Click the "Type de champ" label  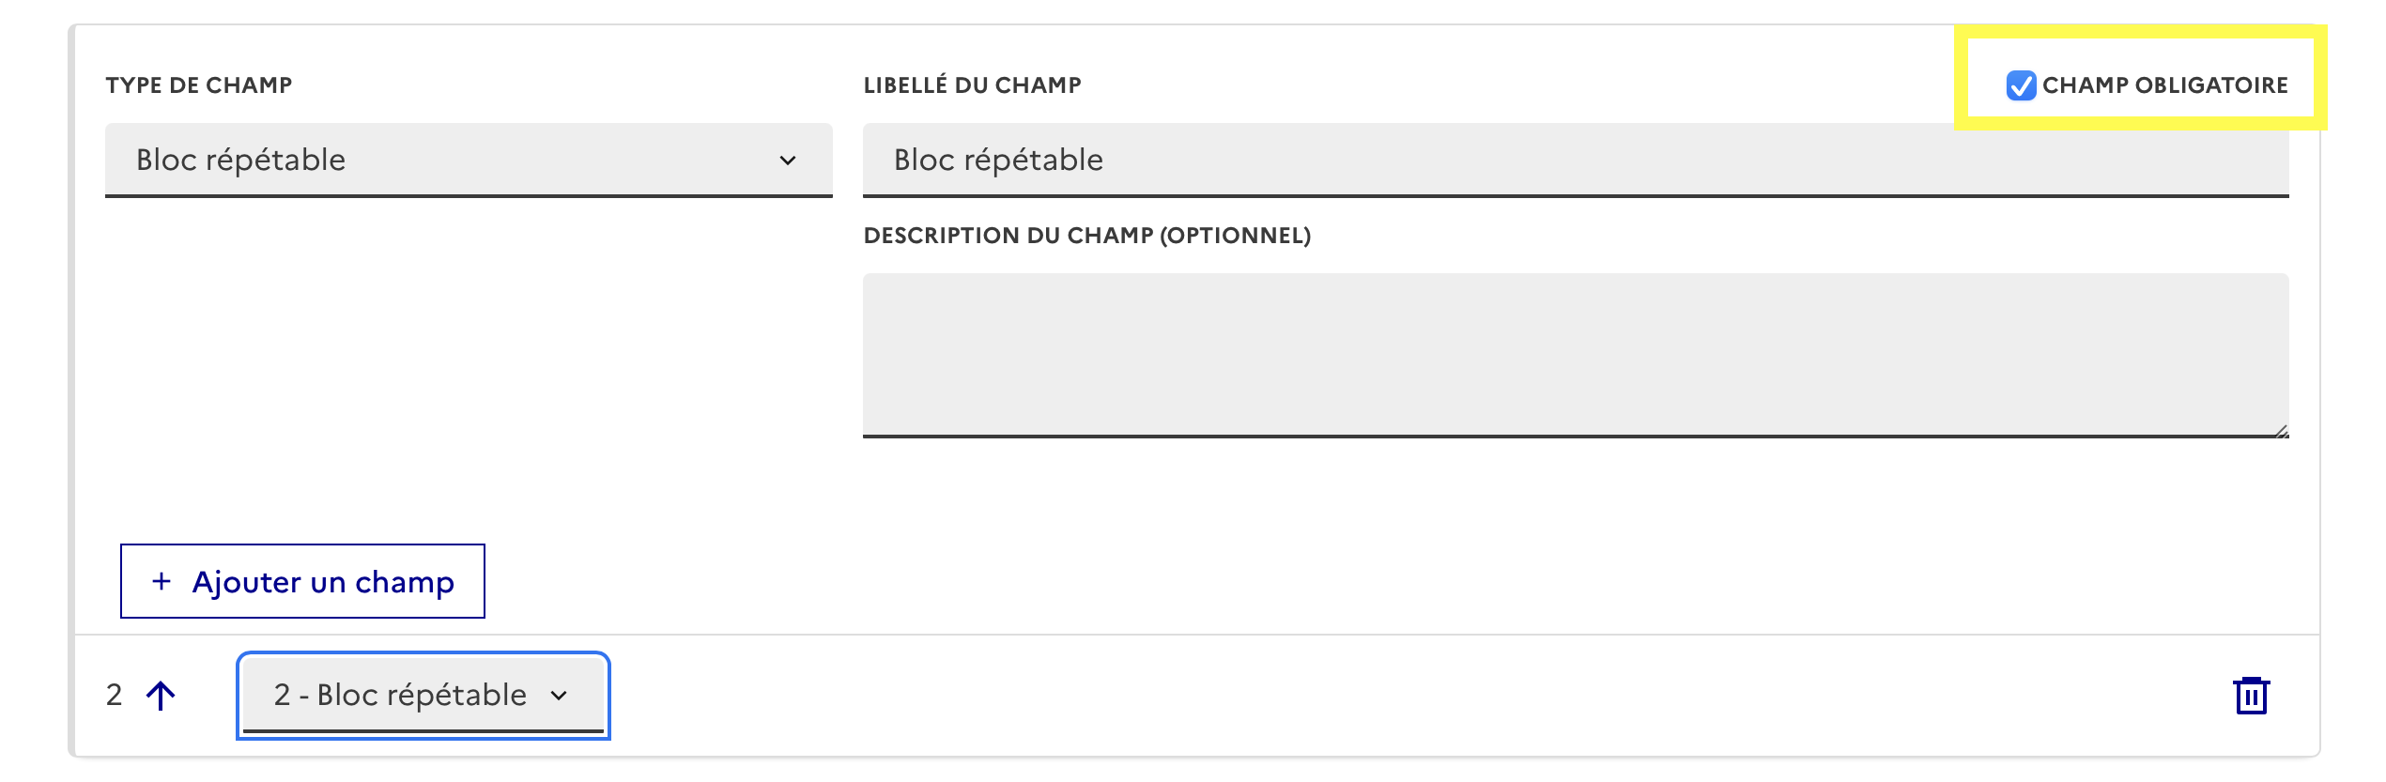coord(199,85)
